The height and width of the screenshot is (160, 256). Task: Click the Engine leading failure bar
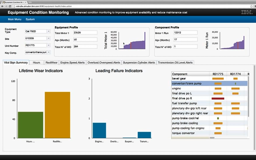click(99, 130)
